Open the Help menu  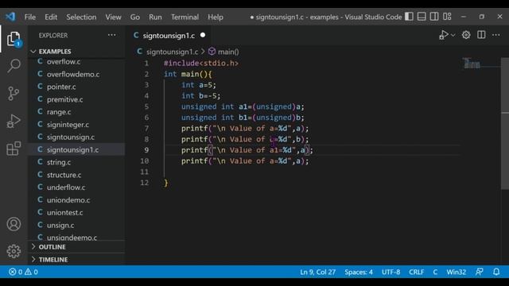click(x=216, y=17)
